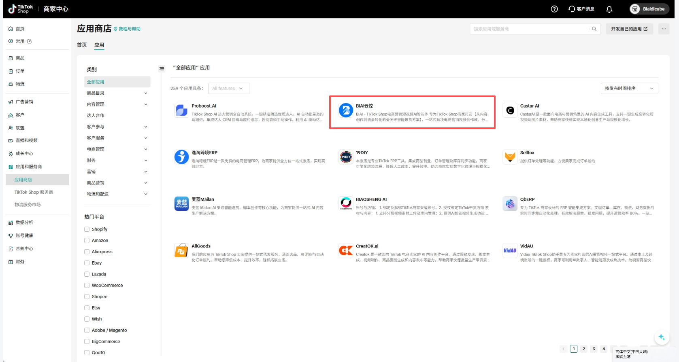
Task: Click the 数据分析 chart icon
Action: tap(11, 222)
